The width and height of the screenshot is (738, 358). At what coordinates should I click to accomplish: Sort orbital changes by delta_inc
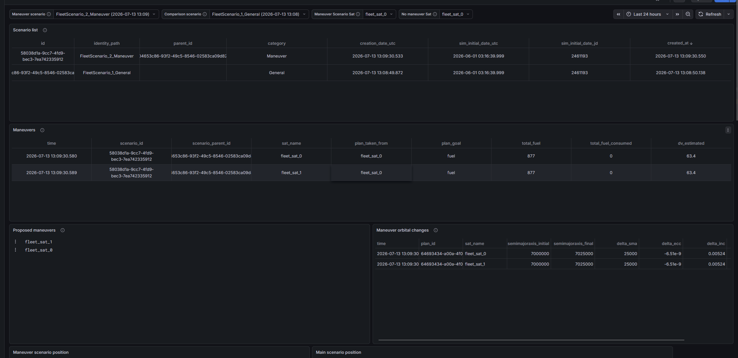click(716, 243)
